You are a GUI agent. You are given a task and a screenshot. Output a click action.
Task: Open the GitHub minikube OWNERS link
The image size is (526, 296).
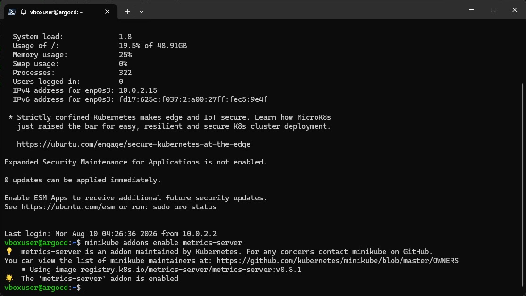[337, 261]
